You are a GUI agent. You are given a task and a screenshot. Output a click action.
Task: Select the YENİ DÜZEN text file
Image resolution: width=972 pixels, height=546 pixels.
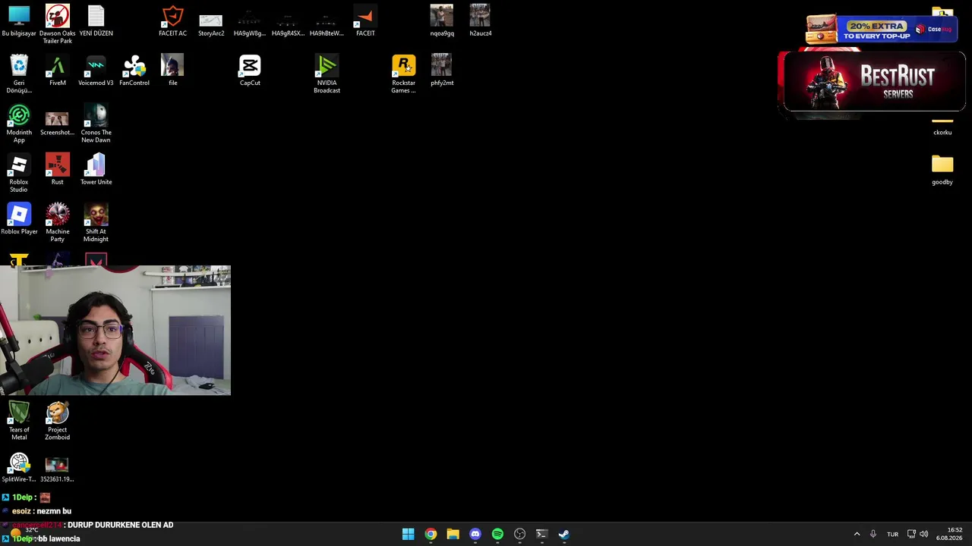coord(96,20)
